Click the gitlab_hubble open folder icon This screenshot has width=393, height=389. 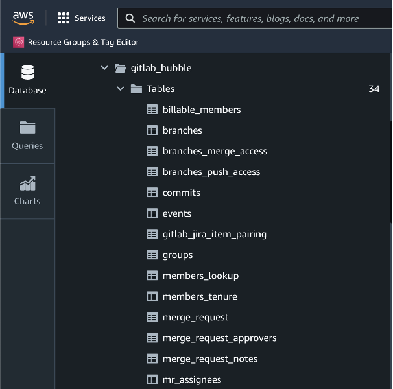pyautogui.click(x=120, y=68)
